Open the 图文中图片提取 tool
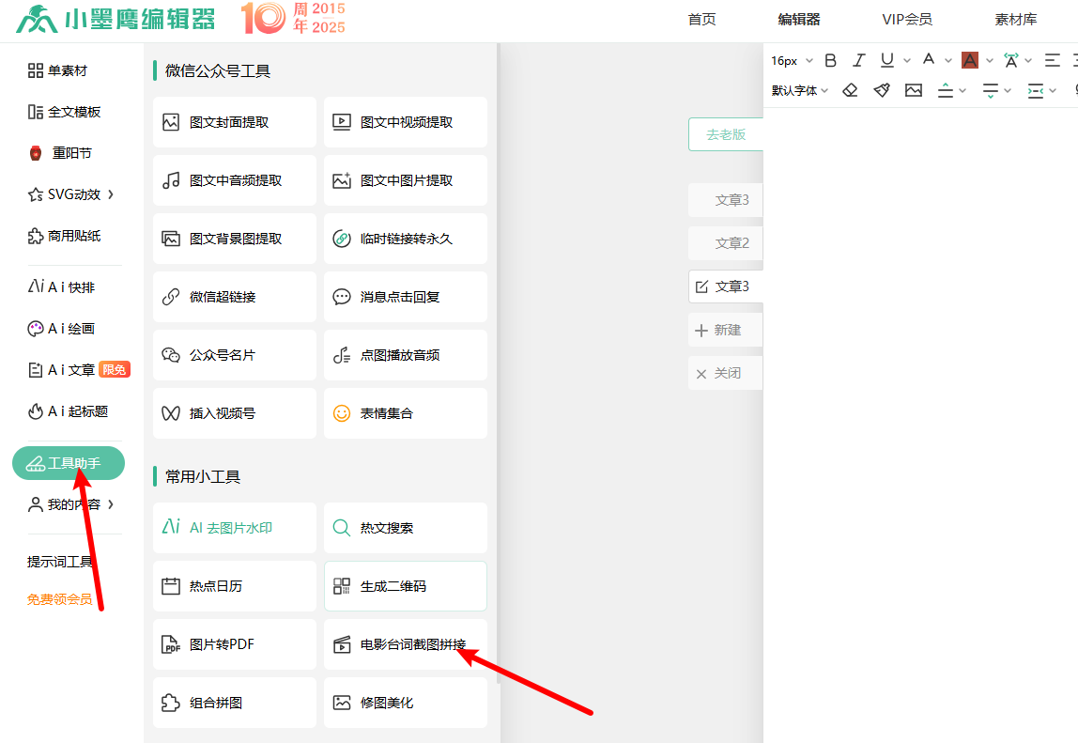Screen dimensions: 1078x743 (x=405, y=180)
